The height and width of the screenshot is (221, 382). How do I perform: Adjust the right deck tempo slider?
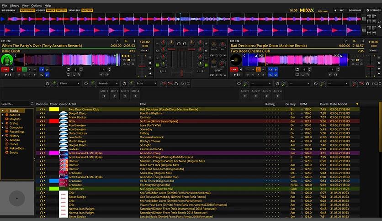(371, 66)
